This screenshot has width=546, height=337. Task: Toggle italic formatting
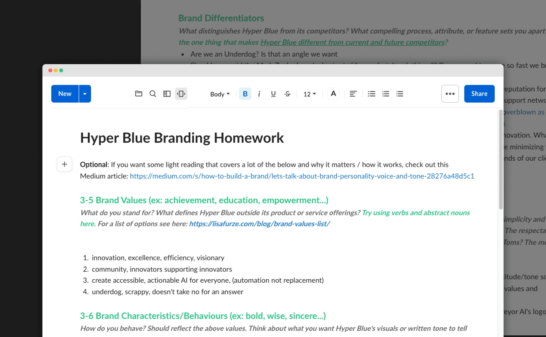point(259,94)
